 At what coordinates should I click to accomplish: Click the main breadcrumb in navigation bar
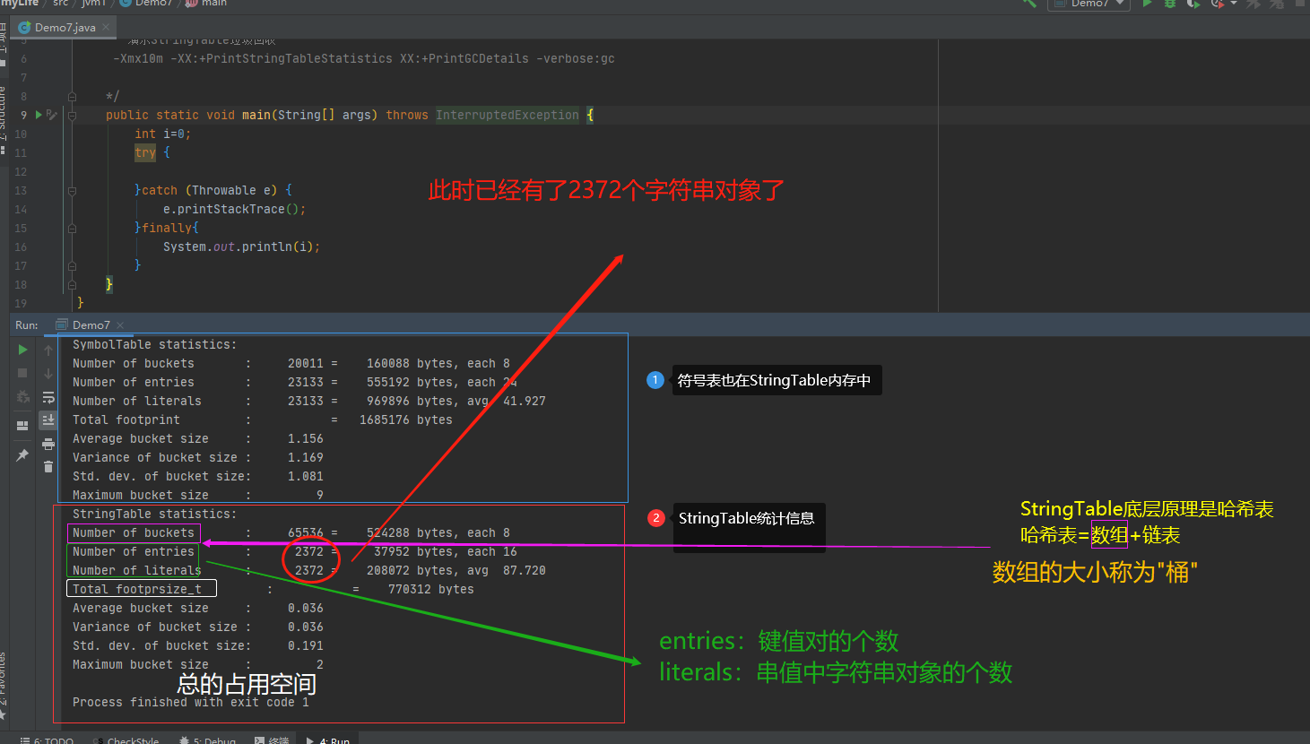click(x=206, y=4)
